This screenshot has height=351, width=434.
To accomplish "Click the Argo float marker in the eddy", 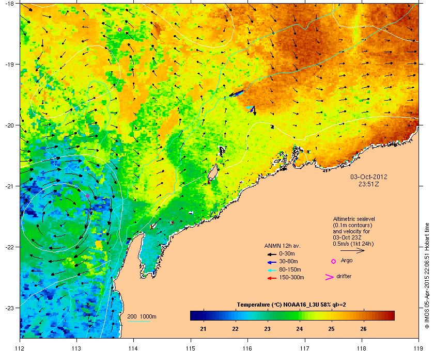I will pyautogui.click(x=87, y=196).
